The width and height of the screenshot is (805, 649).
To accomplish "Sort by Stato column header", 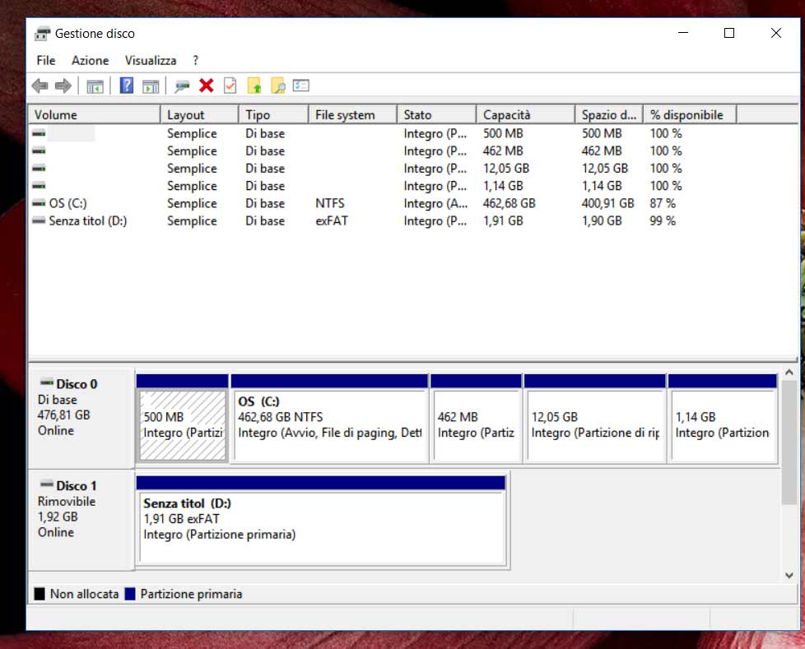I will coord(436,115).
